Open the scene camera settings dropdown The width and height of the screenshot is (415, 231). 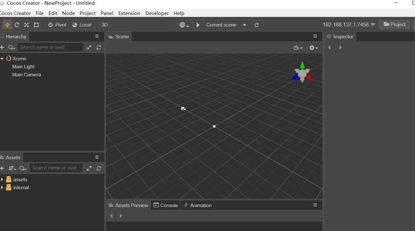tap(298, 48)
